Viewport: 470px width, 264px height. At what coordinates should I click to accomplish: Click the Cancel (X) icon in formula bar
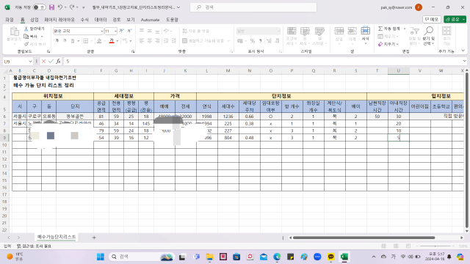point(43,62)
